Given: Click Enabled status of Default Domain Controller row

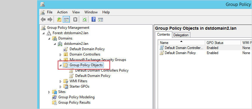Looking at the screenshot, I should (x=212, y=48).
